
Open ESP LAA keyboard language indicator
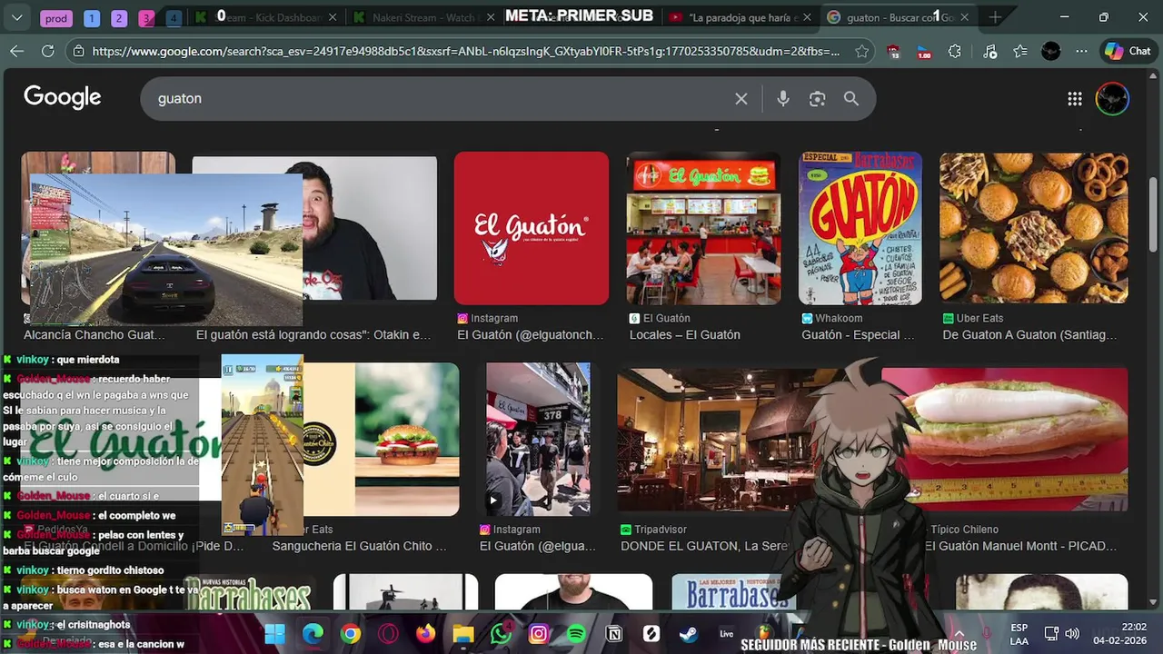tap(1019, 634)
